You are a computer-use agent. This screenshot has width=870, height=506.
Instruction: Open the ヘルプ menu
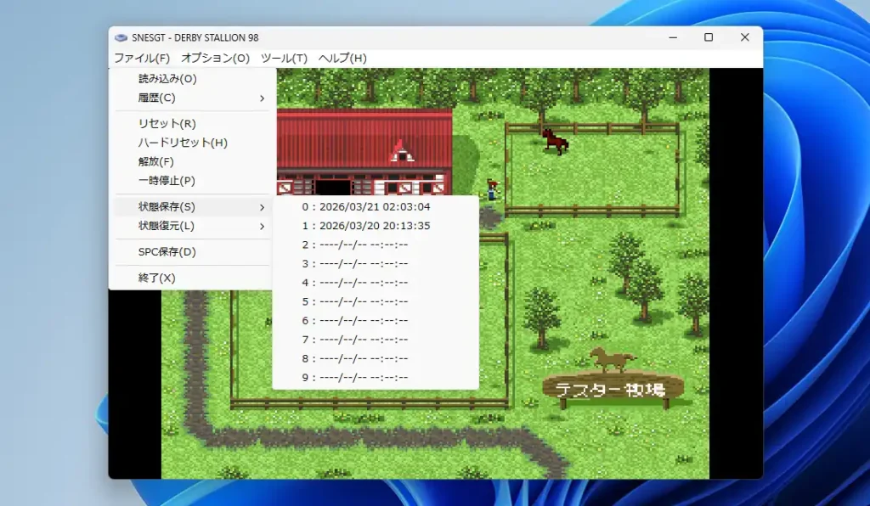pos(342,58)
